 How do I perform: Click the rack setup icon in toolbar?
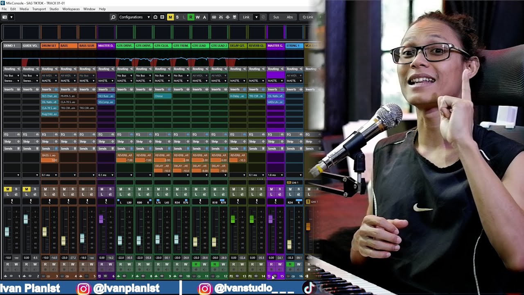pos(156,17)
